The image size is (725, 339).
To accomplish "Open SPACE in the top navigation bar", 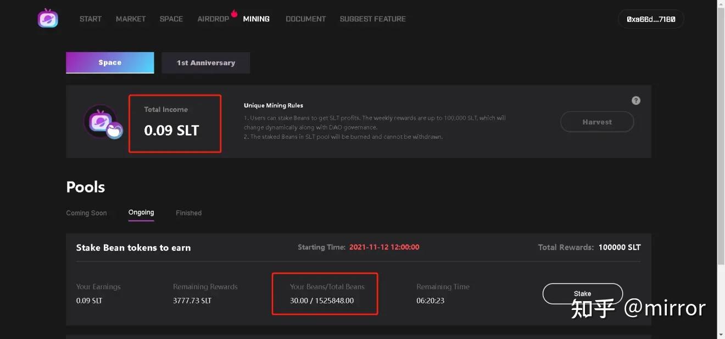I will pos(171,19).
